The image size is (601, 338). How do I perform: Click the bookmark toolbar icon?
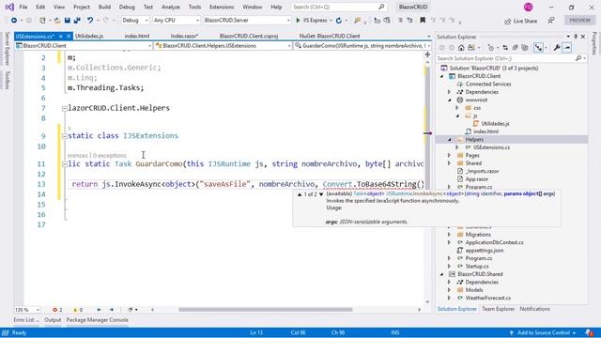pos(423,21)
